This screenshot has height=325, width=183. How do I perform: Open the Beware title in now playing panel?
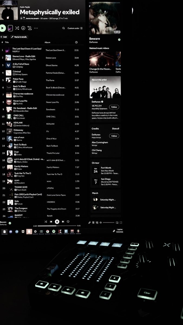tap(95, 39)
